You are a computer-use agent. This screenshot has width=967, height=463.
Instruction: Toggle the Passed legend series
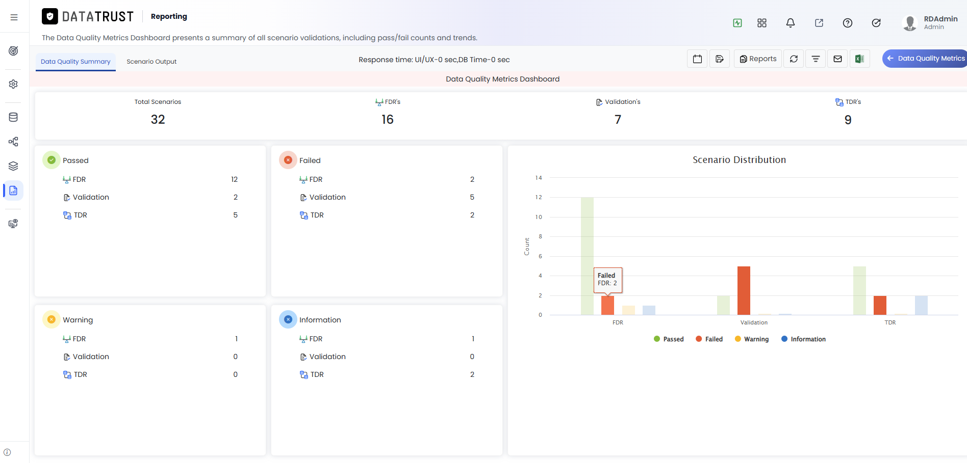pyautogui.click(x=669, y=339)
